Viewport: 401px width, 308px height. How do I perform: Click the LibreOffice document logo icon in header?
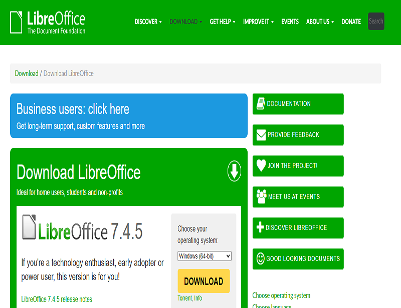pyautogui.click(x=16, y=22)
